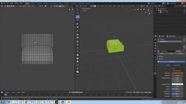The image size is (186, 104).
Task: Select the Measure tool
Action: [x=78, y=34]
